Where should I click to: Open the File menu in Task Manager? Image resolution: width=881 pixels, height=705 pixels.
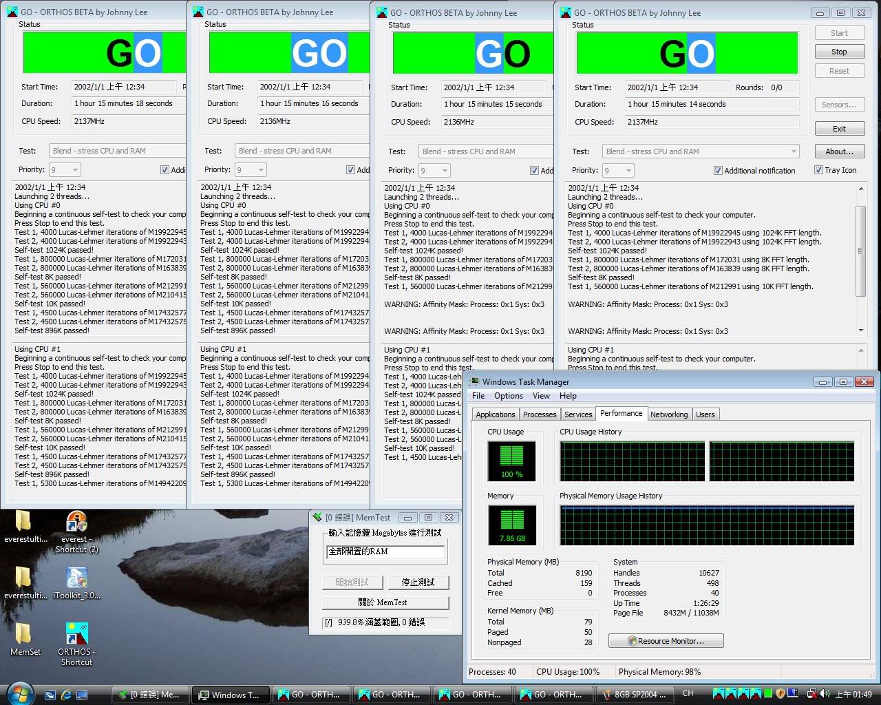coord(478,396)
